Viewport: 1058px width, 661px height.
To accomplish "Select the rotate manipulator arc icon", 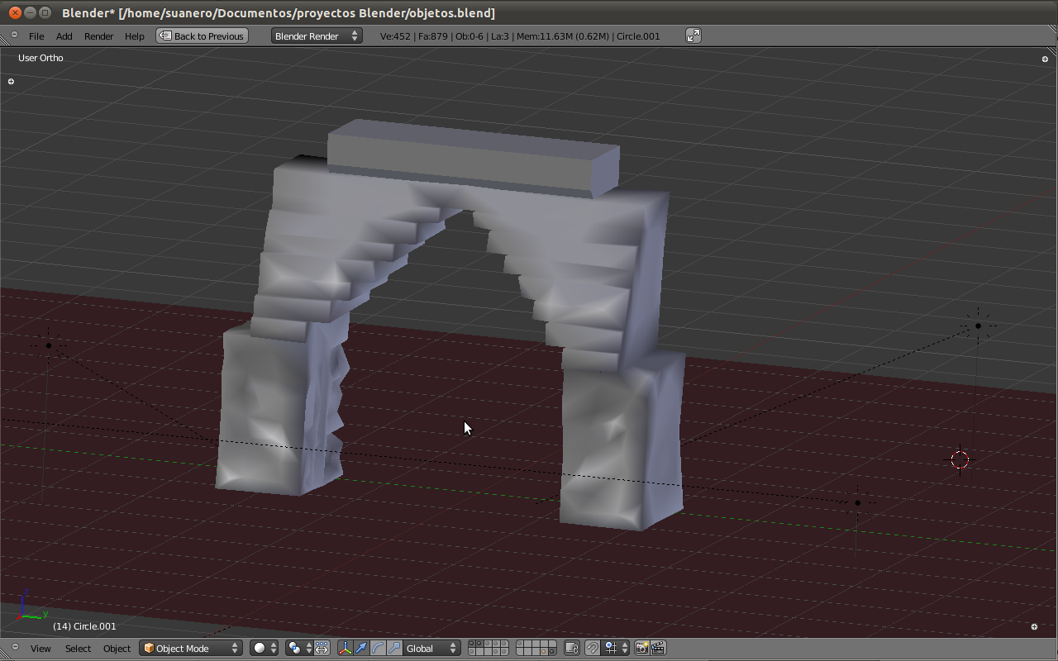I will coord(378,649).
